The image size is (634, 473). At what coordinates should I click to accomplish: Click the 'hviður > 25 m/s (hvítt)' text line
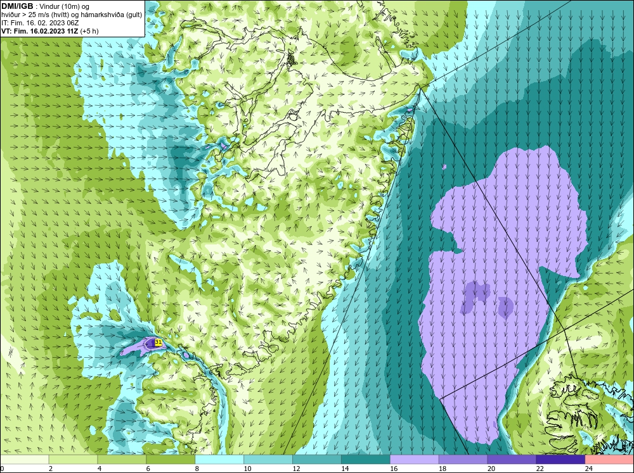[36, 15]
